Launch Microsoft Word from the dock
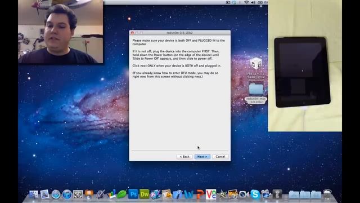The height and width of the screenshot is (203, 360). tap(188, 195)
